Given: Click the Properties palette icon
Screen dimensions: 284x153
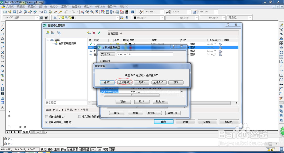Looking at the screenshot, I should [x=103, y=12].
